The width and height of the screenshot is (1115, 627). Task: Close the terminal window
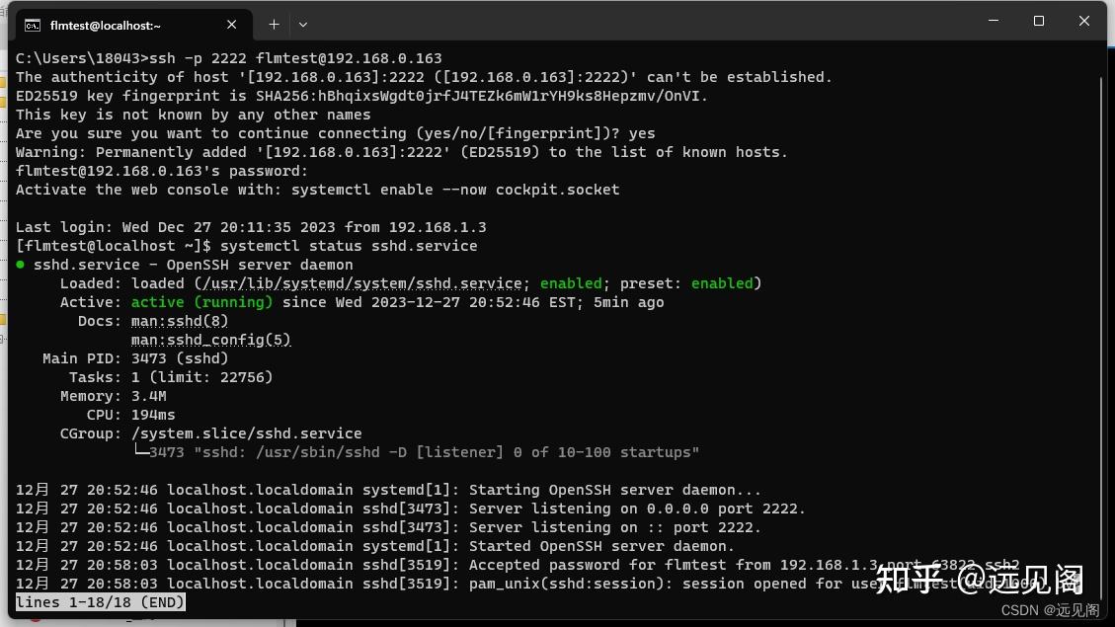tap(1083, 21)
